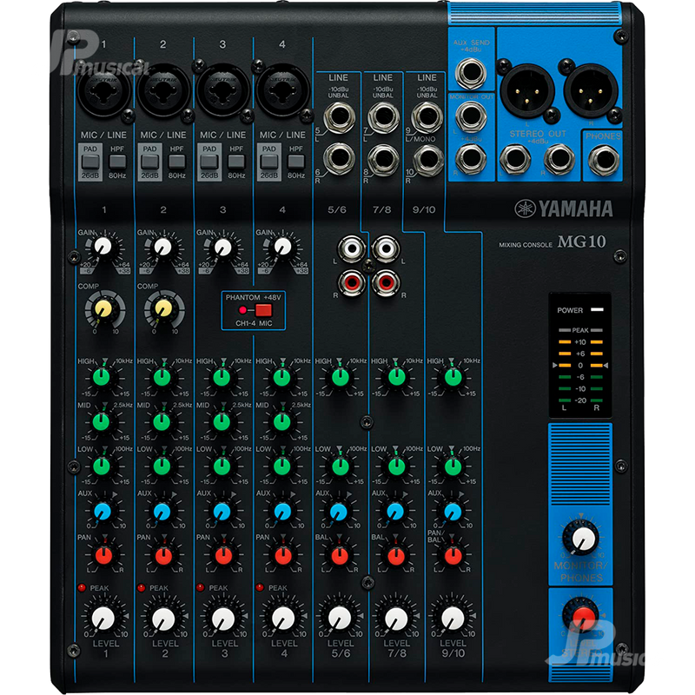
Task: Click the LINE 8 R input jack
Action: click(x=383, y=159)
